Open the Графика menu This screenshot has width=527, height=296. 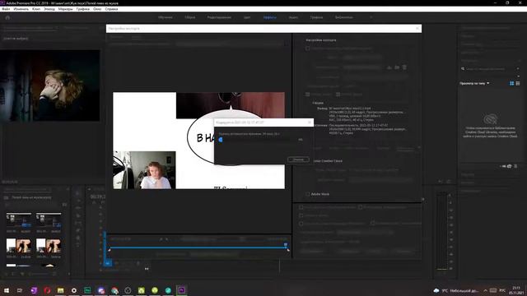click(82, 9)
